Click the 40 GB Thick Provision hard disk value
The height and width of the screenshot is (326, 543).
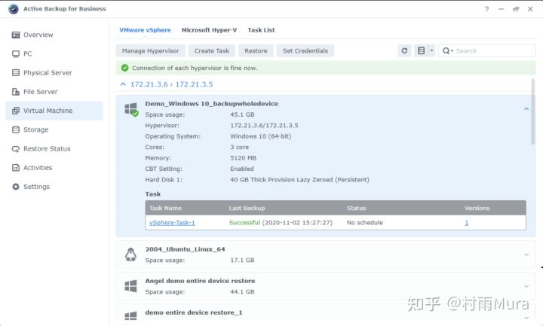coord(299,180)
